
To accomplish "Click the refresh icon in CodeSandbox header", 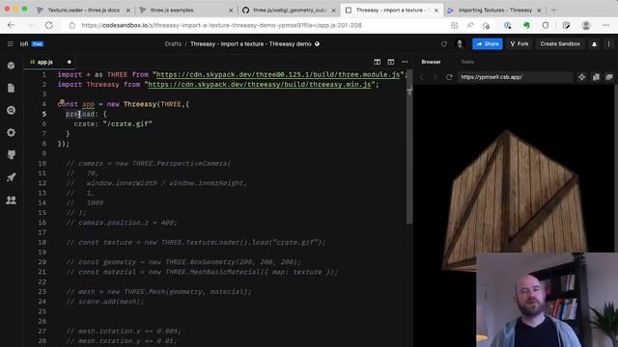I will (444, 44).
